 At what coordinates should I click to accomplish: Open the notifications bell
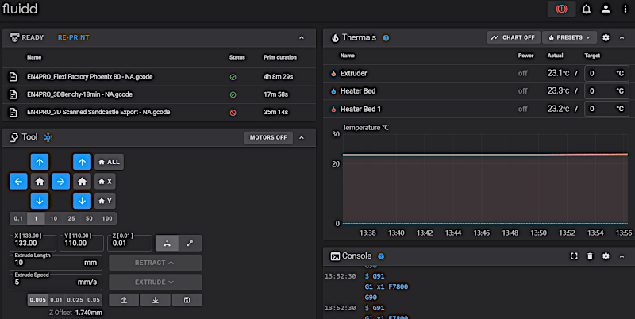(586, 9)
